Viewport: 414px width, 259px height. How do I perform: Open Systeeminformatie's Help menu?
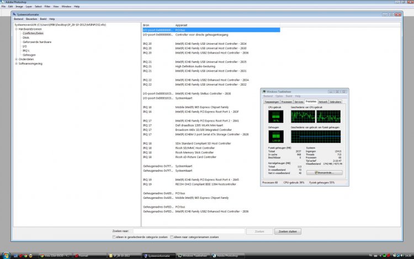point(52,19)
